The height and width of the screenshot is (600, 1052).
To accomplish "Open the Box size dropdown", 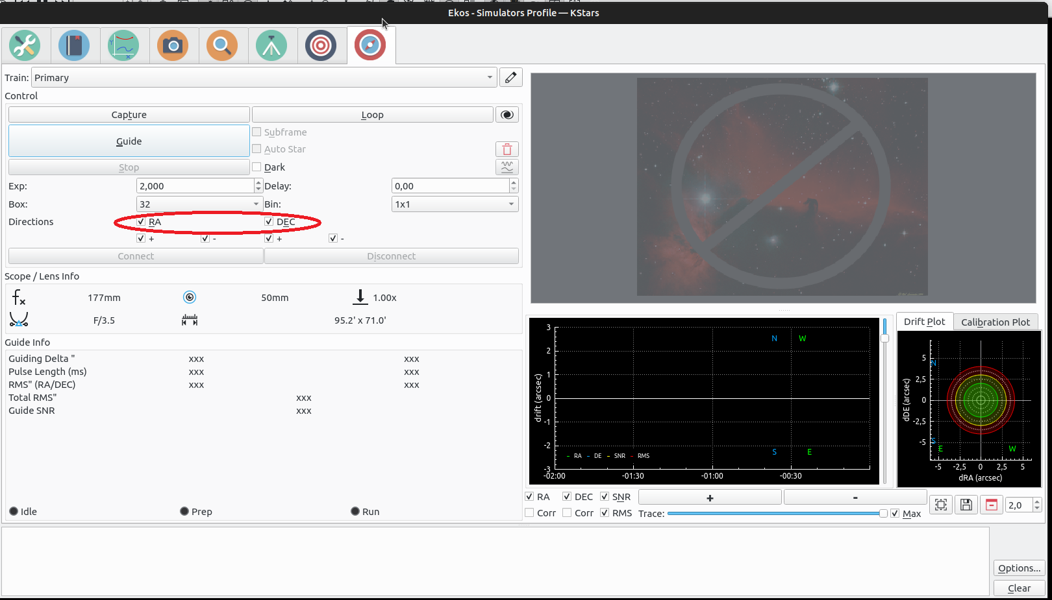I will click(x=199, y=204).
